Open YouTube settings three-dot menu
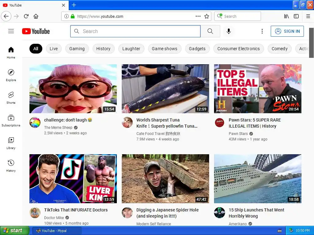Screen dimensions: 314x235 point(262,31)
